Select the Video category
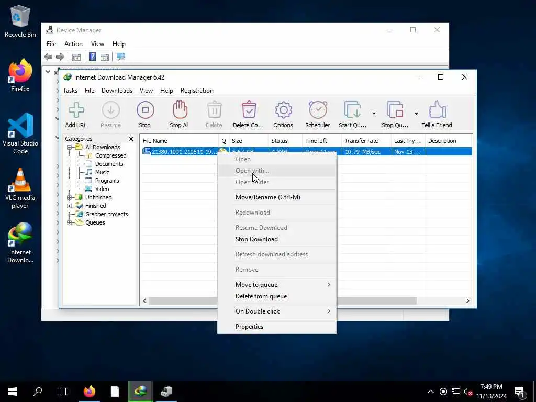Viewport: 536px width, 402px height. (102, 189)
